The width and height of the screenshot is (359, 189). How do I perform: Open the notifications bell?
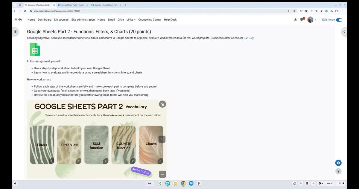[295, 19]
